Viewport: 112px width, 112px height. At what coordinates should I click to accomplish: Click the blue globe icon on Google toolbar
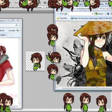tap(108, 14)
